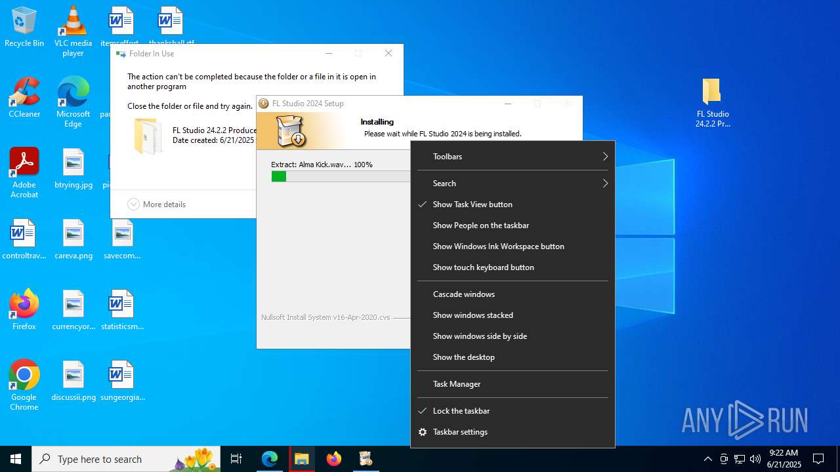Open savecom desktop file
The image size is (840, 472).
coord(122,239)
